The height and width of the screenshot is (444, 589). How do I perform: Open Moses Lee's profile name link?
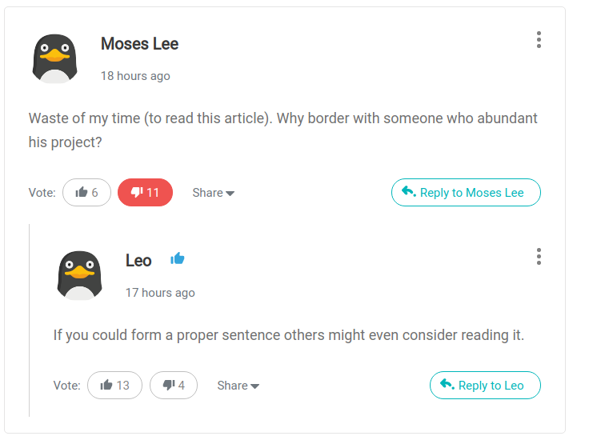pos(140,44)
